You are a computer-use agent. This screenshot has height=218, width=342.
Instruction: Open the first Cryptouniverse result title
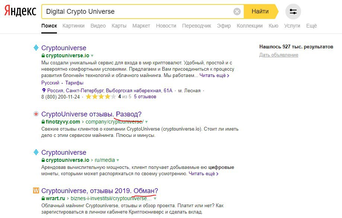64,48
